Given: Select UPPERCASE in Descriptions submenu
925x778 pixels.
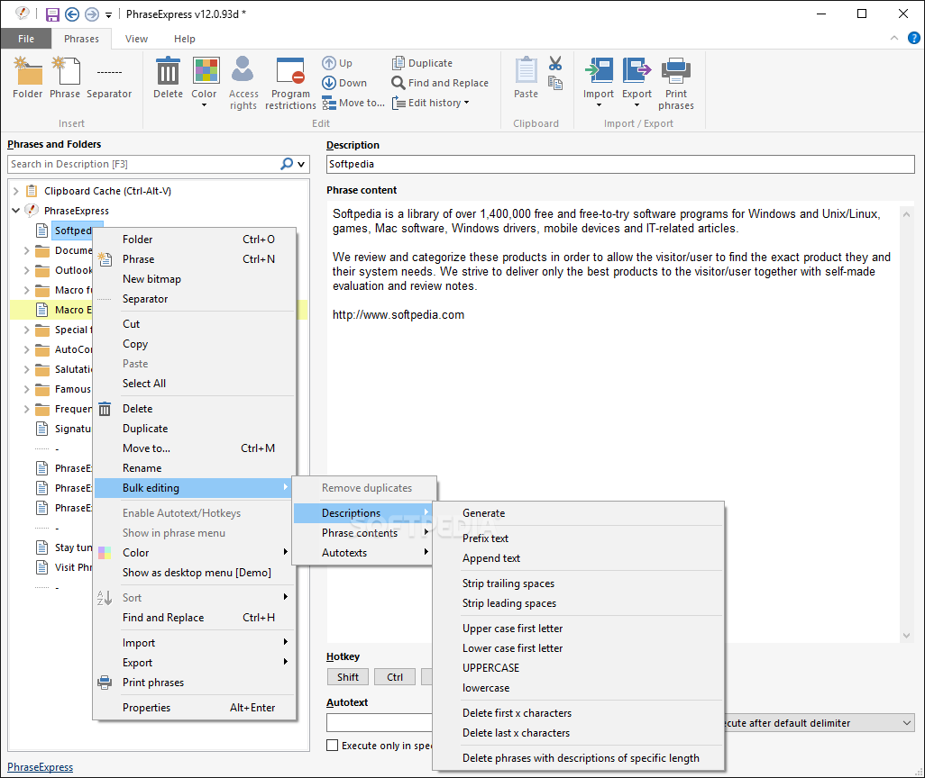Looking at the screenshot, I should pos(578,668).
